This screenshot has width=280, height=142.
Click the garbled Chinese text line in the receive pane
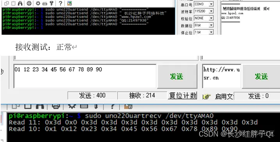point(246,9)
